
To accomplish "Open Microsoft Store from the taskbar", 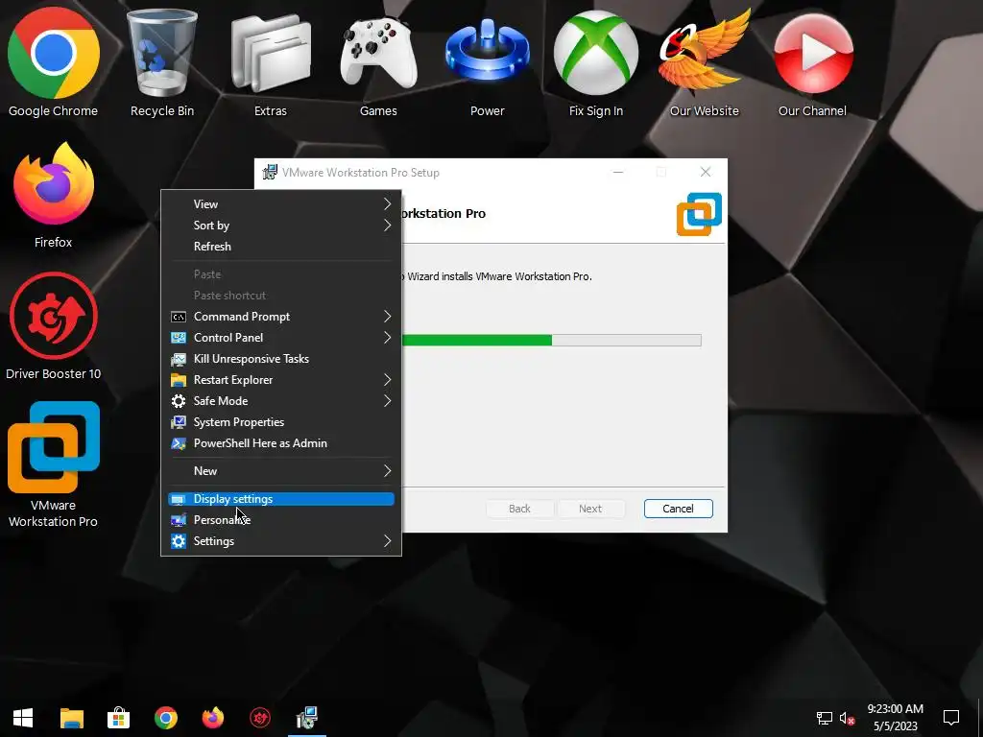I will click(x=118, y=718).
